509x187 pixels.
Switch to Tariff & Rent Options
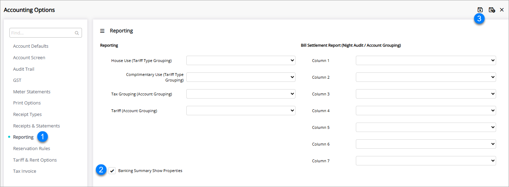pos(35,160)
